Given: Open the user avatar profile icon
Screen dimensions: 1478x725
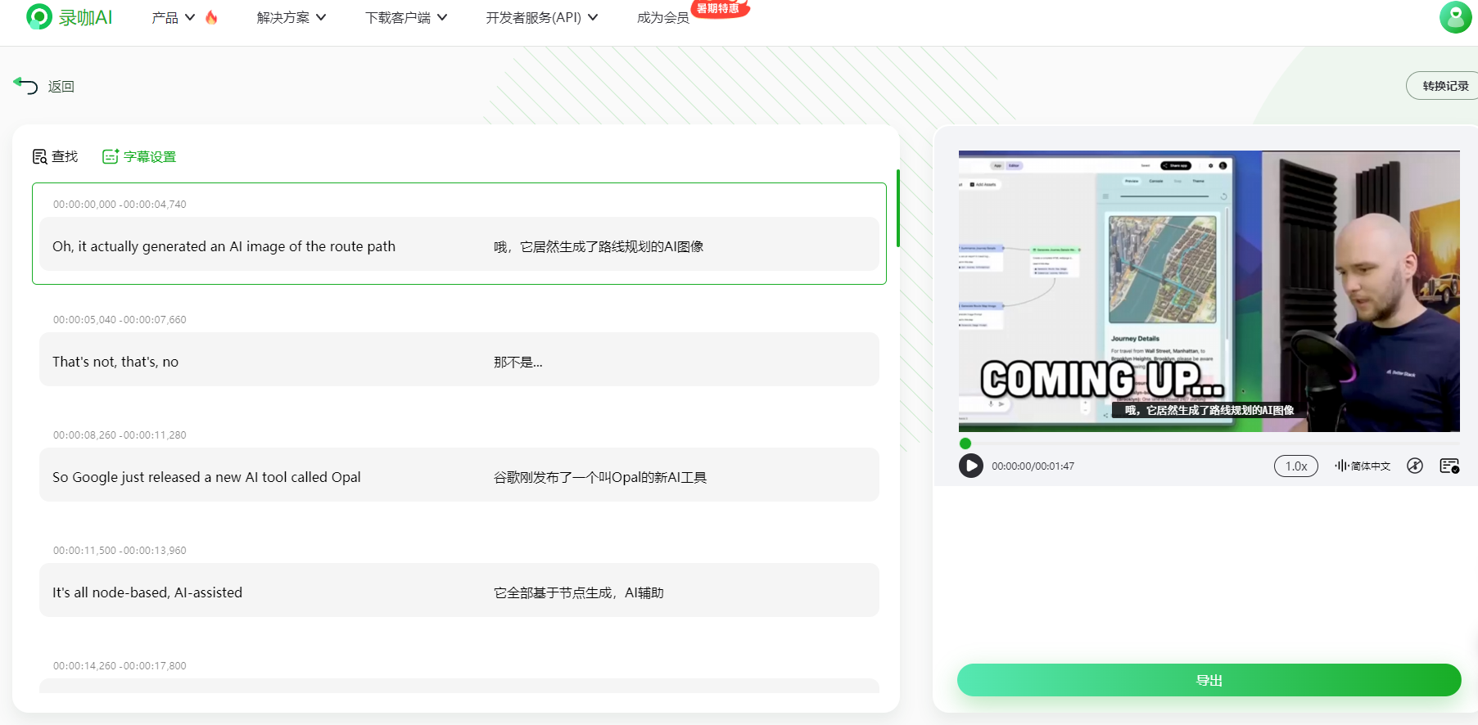Looking at the screenshot, I should (1455, 17).
